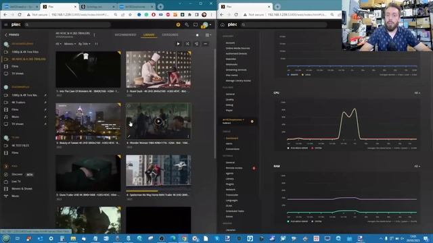Switch to the Categories tab
Screen dimensions: 433x243
click(170, 35)
